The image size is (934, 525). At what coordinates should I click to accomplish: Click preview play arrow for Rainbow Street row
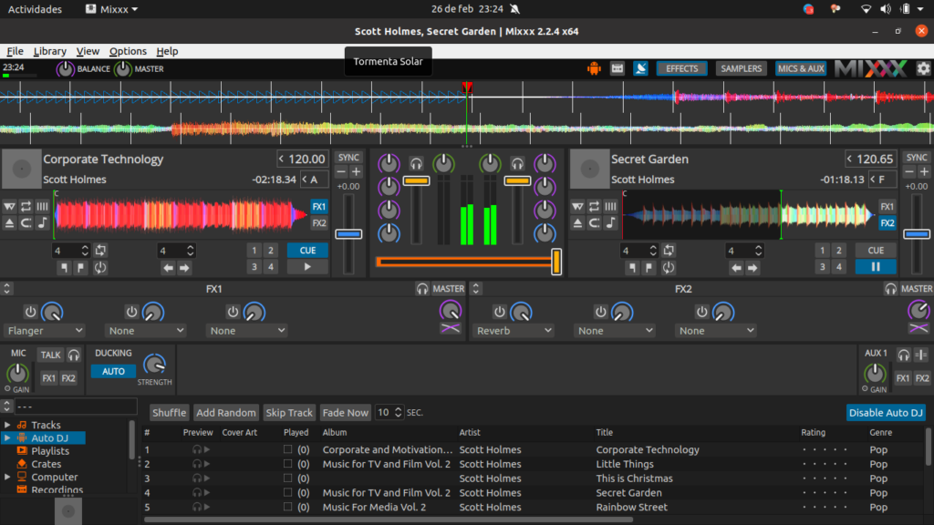207,507
